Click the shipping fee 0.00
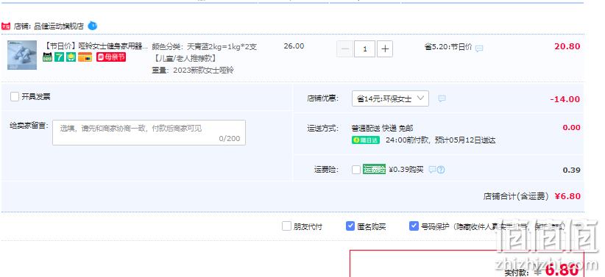The height and width of the screenshot is (277, 605). (x=571, y=128)
